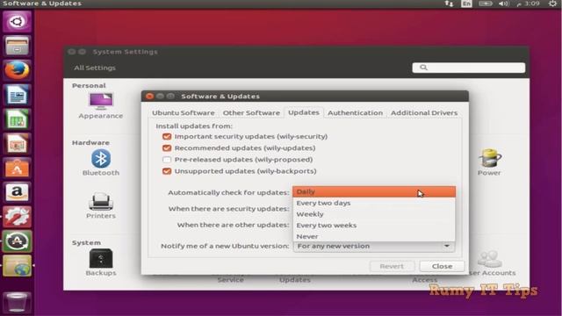
Task: Open Software Updater launcher icon
Action: 17,241
